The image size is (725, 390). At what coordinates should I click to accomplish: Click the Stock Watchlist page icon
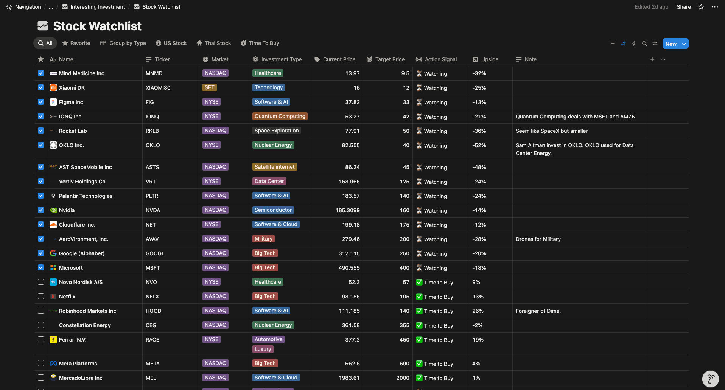point(43,26)
